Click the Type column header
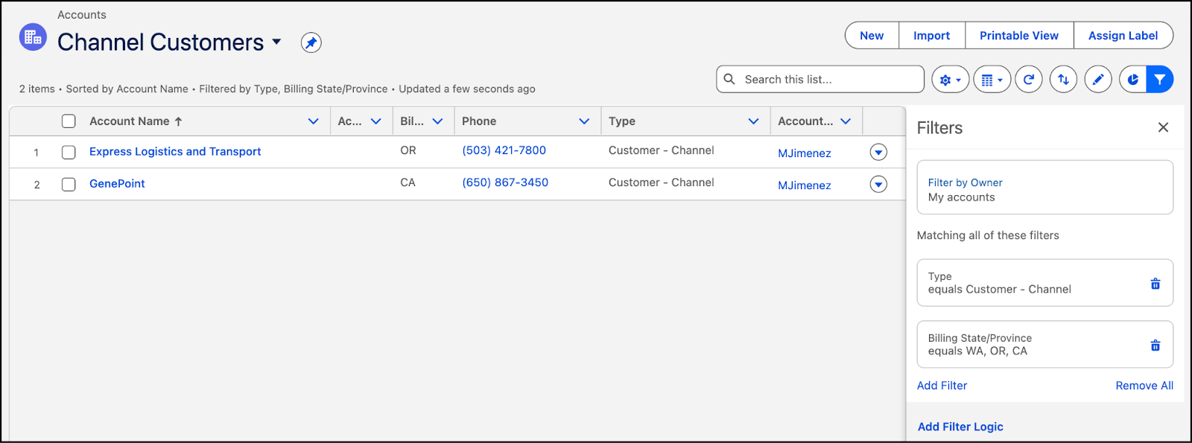1192x443 pixels. point(622,121)
